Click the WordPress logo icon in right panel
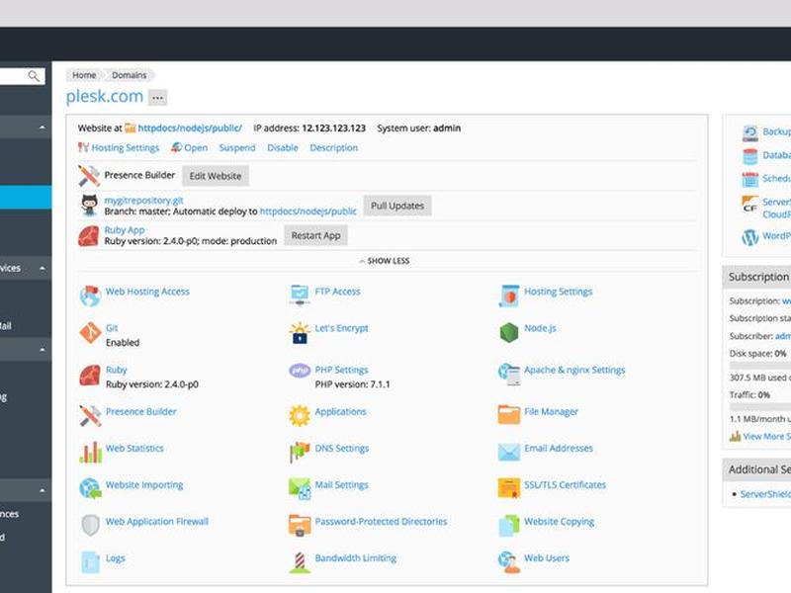This screenshot has height=593, width=791. [750, 237]
